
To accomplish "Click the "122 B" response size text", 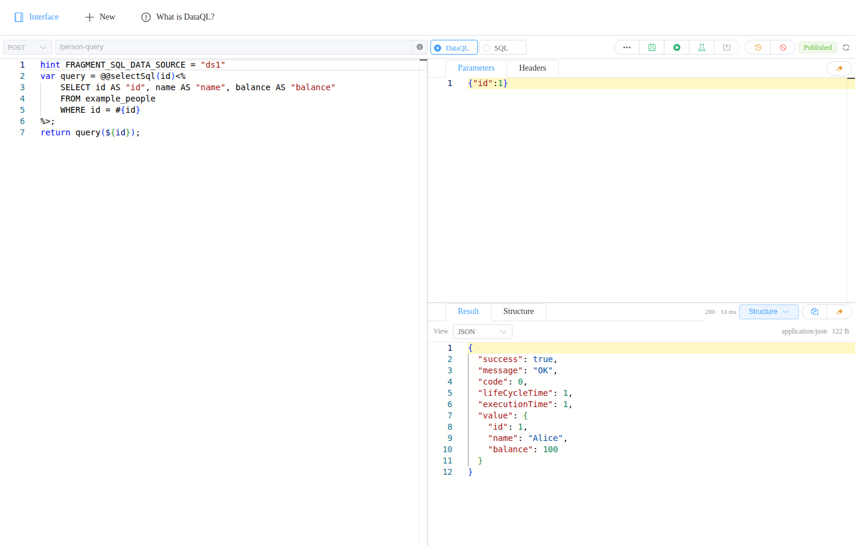I will [x=840, y=332].
